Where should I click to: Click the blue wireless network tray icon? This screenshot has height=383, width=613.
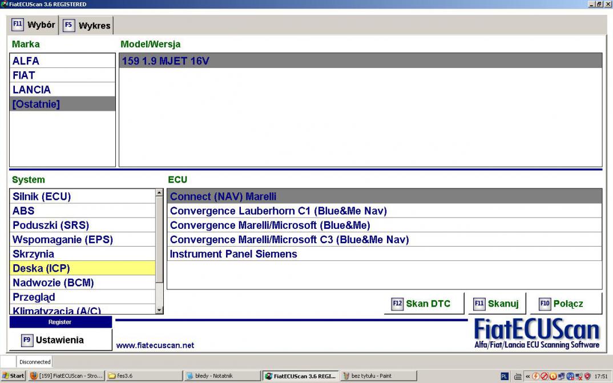coord(570,376)
